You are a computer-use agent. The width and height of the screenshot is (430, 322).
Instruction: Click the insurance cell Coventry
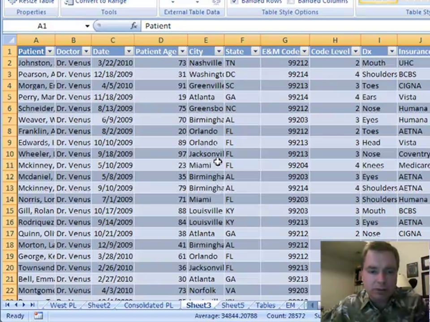pos(413,154)
